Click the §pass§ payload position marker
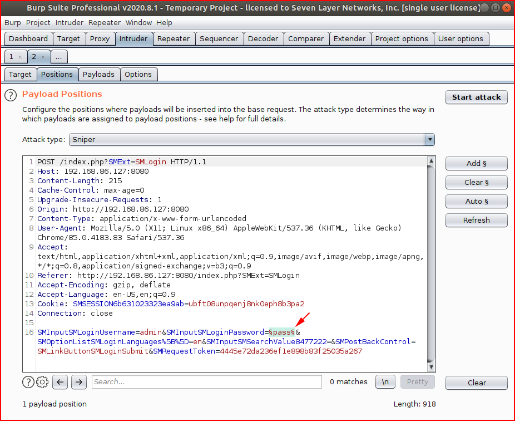 282,332
